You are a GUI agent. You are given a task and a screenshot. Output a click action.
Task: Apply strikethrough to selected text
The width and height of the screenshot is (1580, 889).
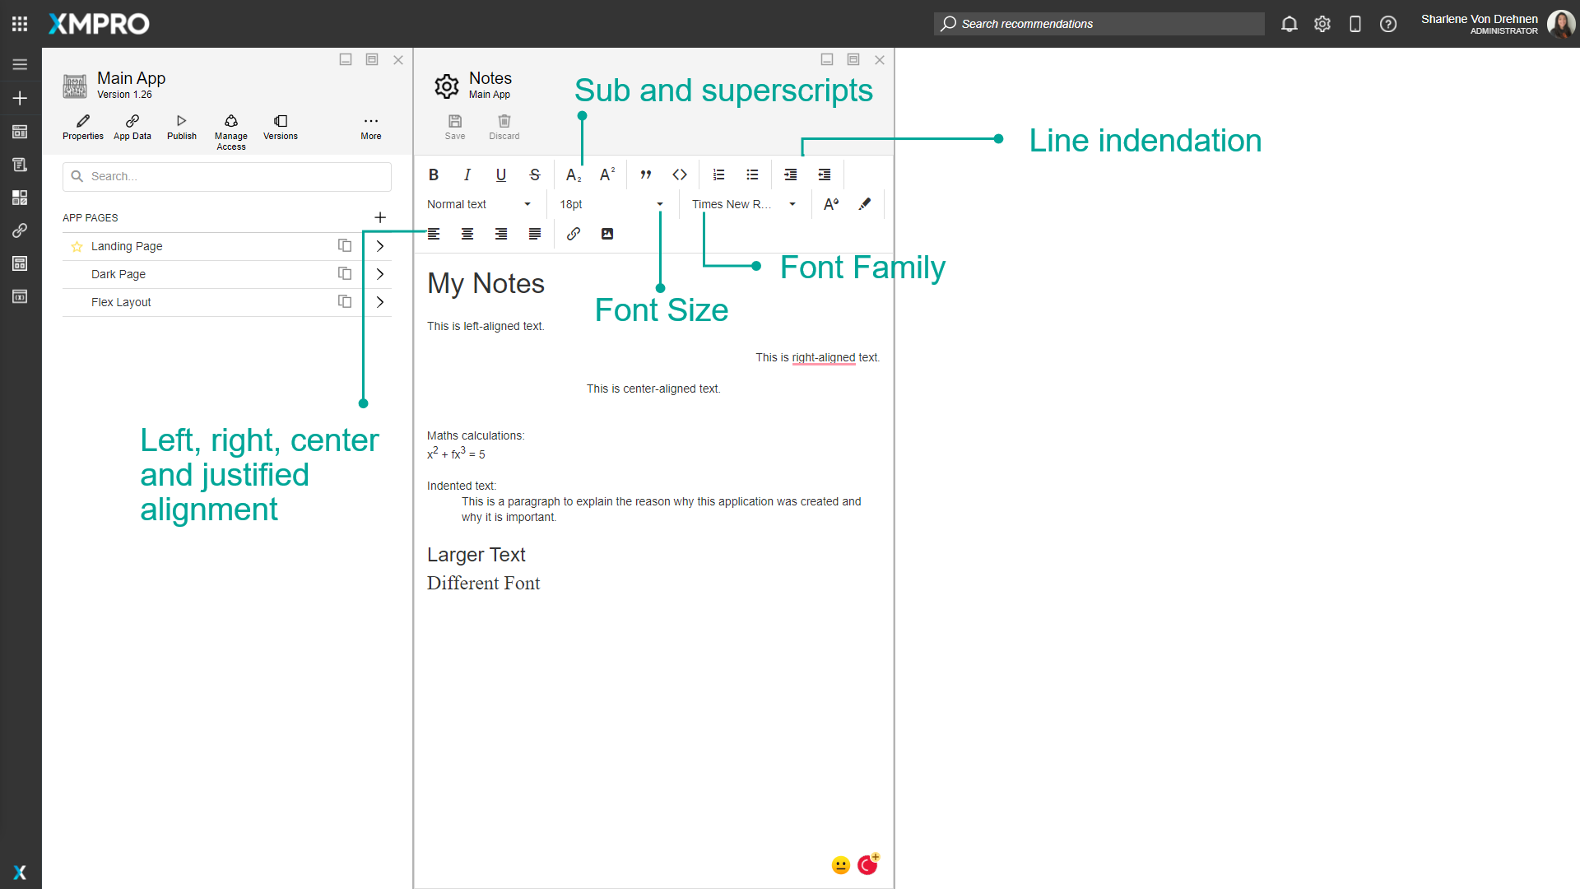click(x=535, y=175)
